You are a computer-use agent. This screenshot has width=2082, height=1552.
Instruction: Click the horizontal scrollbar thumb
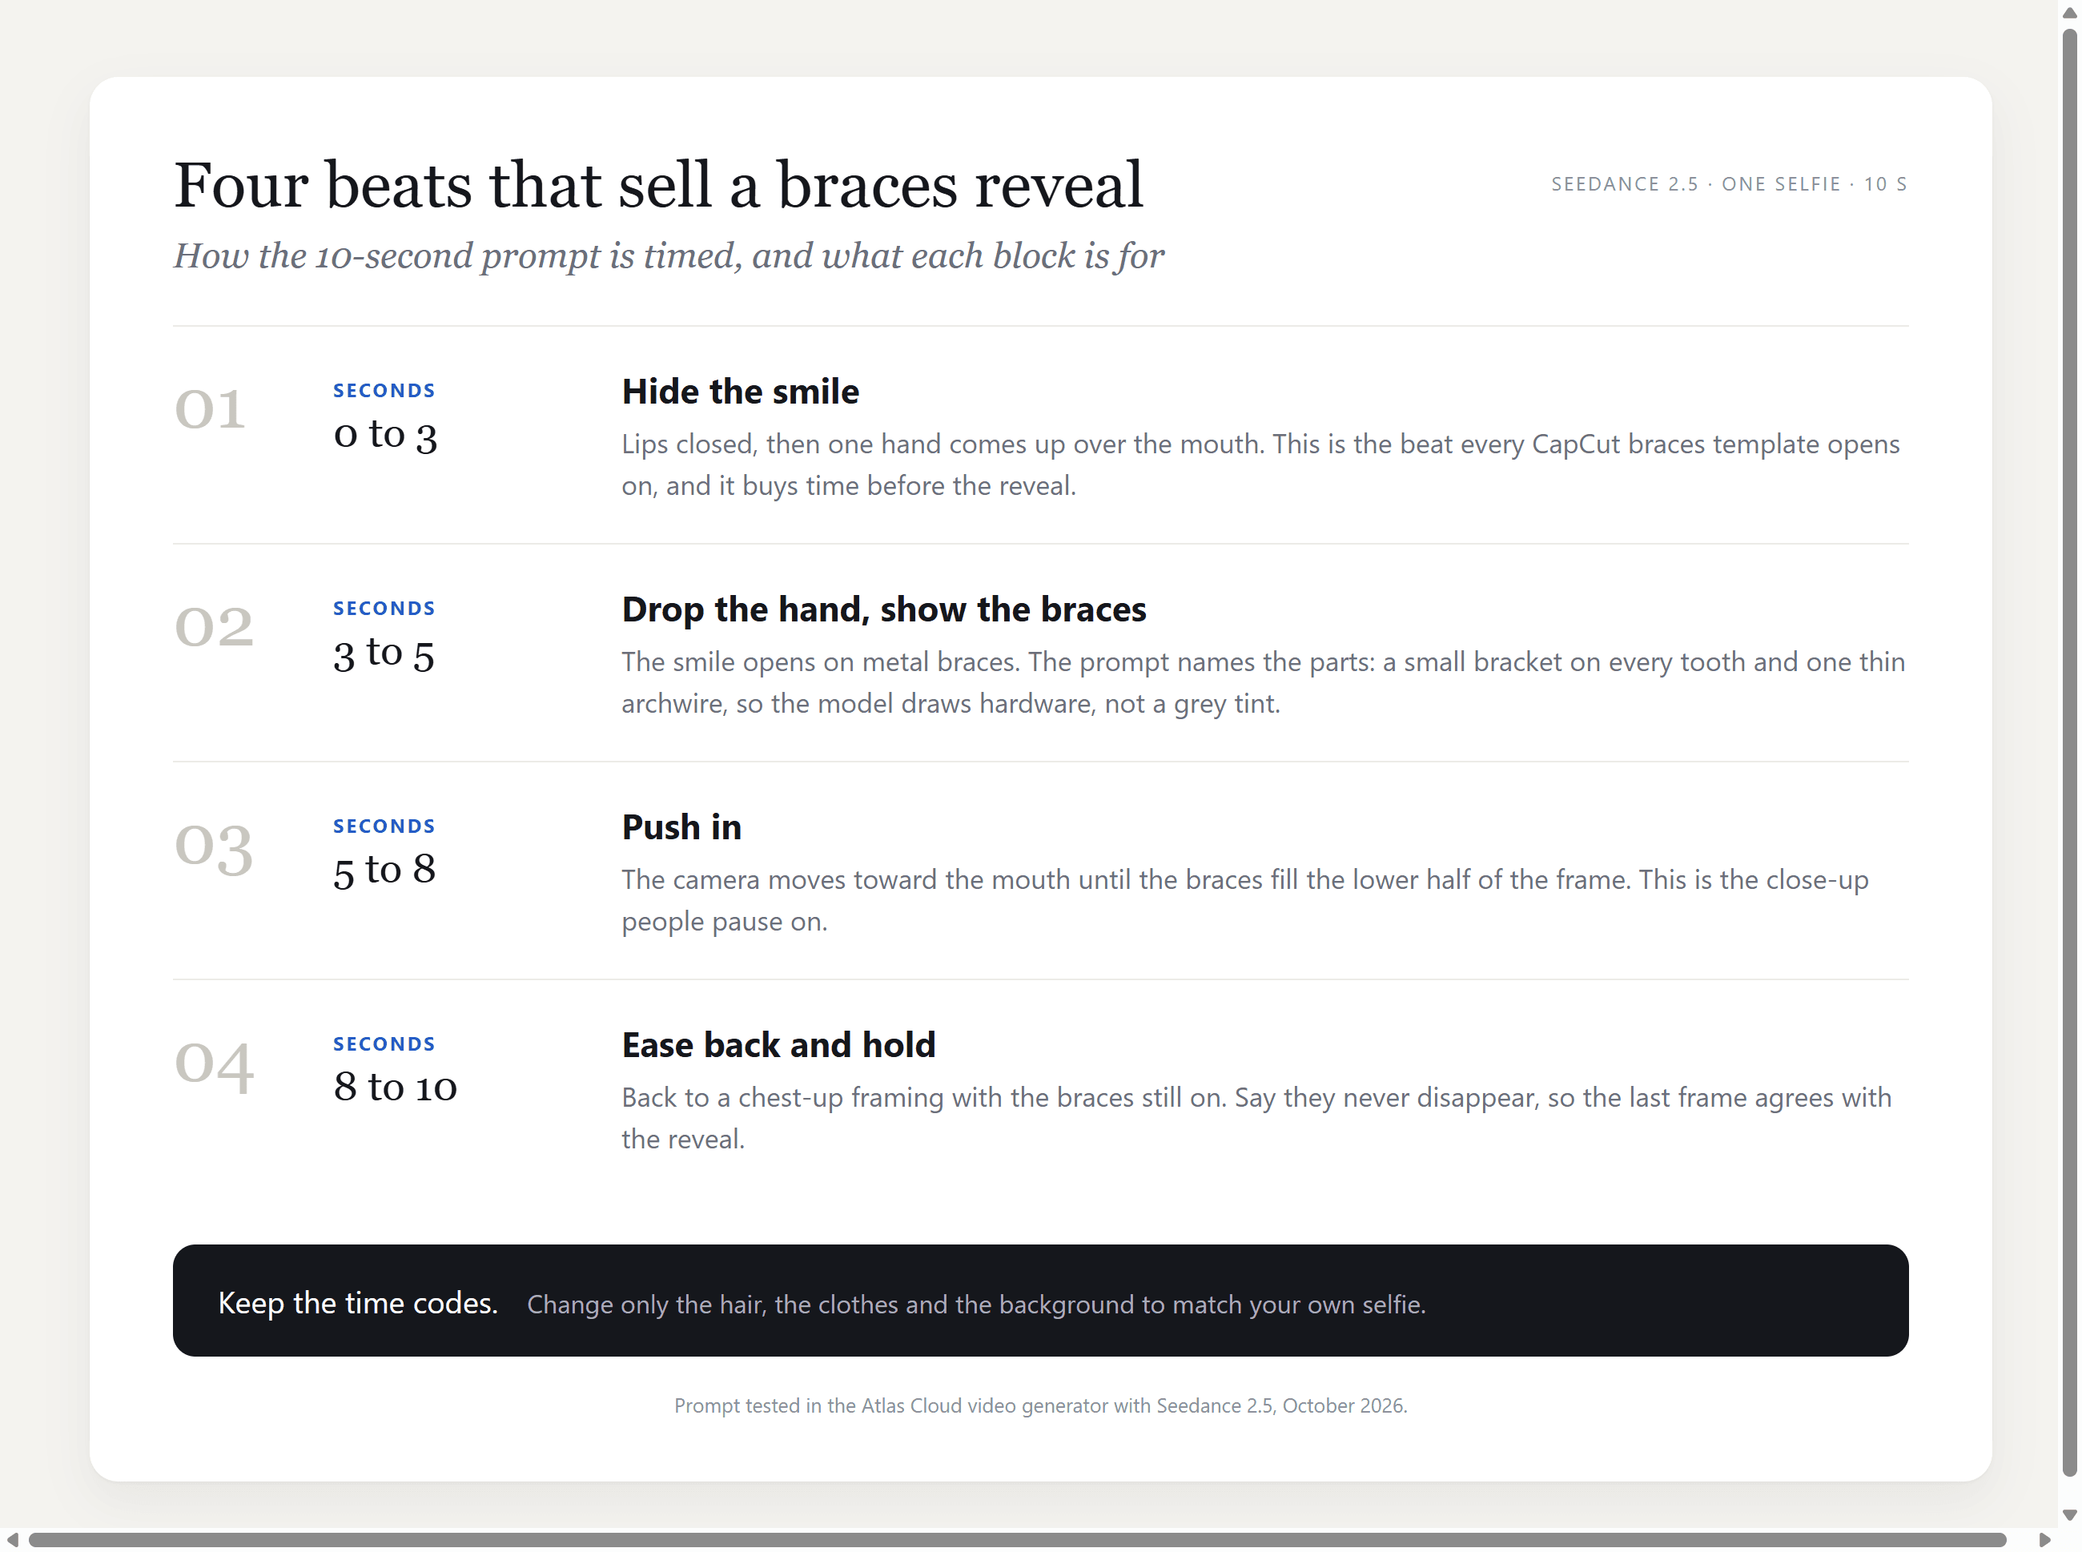coord(1018,1540)
